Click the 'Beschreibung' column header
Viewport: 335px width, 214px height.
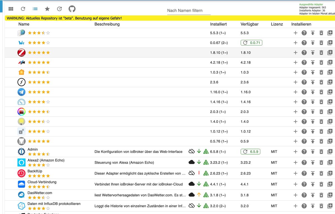[107, 24]
